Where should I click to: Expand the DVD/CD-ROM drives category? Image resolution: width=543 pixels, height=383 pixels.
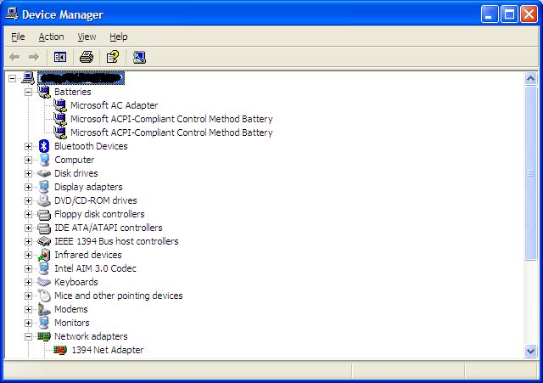point(28,200)
